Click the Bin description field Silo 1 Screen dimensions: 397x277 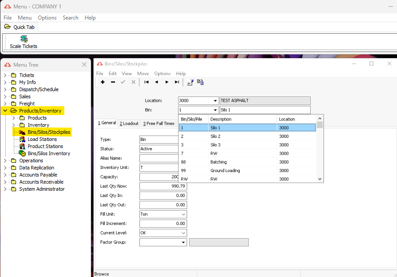(265, 110)
